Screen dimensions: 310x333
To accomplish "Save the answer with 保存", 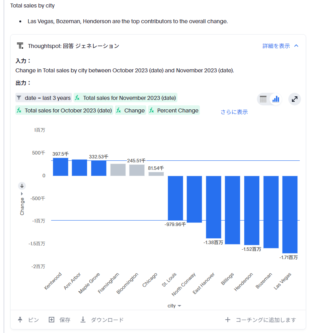I will pos(59,320).
